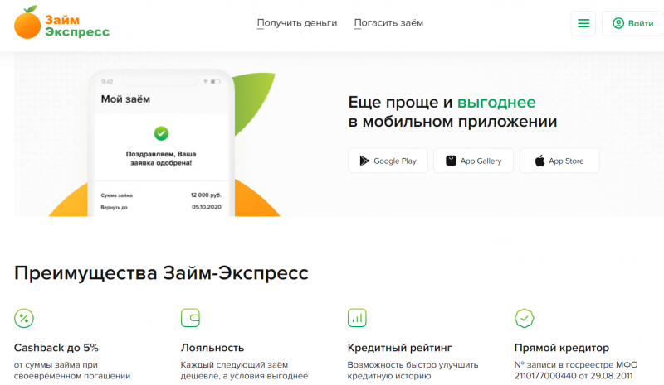Click the Войти login button
This screenshot has height=385, width=664.
[632, 23]
